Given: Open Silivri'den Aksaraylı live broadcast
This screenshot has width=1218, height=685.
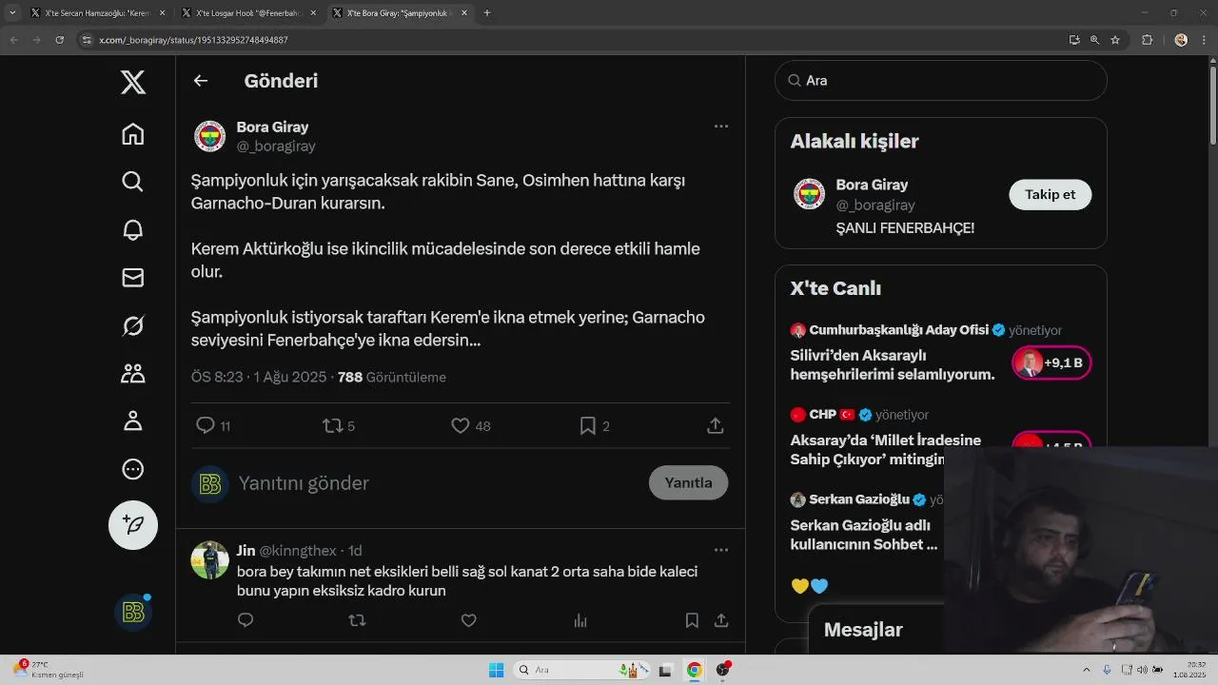Looking at the screenshot, I should tap(893, 365).
